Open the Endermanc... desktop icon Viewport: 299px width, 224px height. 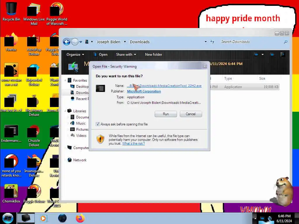coord(11,133)
